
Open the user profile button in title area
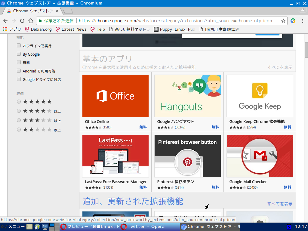coord(302,10)
